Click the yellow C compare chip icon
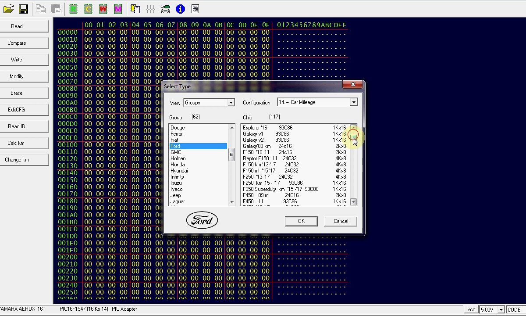This screenshot has width=526, height=316. coord(88,9)
